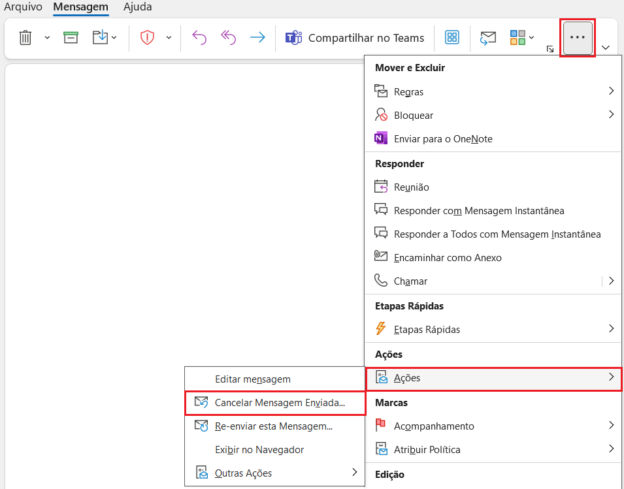Click the Chamar phone icon
The width and height of the screenshot is (624, 489).
(x=381, y=280)
